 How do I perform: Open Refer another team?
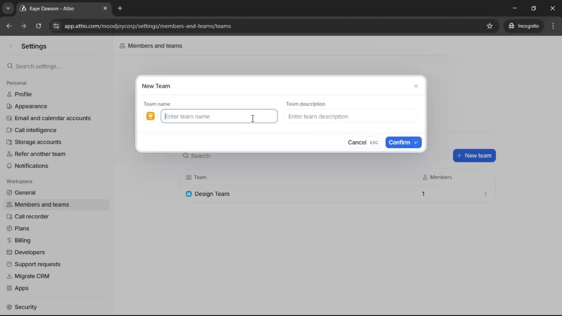40,154
